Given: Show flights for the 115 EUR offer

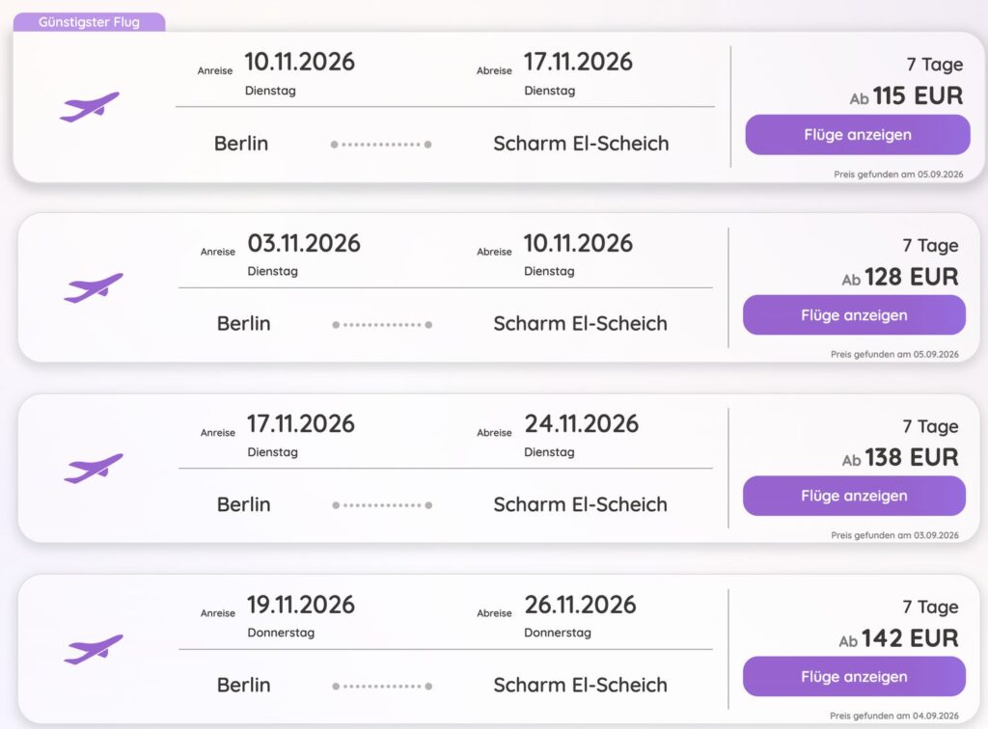Looking at the screenshot, I should [x=858, y=135].
